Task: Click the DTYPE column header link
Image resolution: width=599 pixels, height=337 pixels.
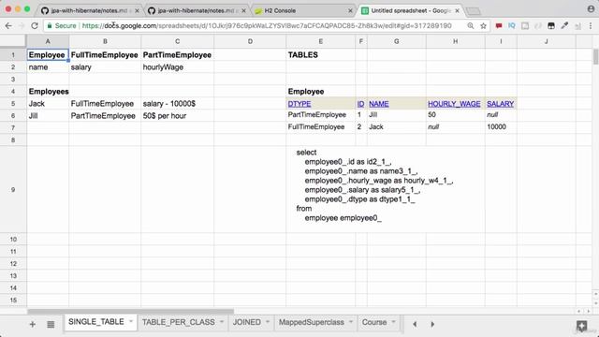Action: pos(299,104)
